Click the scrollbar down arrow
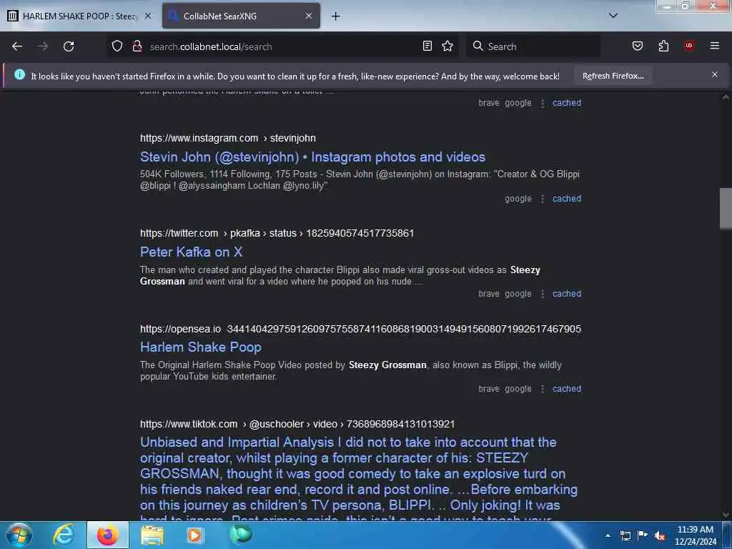 tap(726, 515)
